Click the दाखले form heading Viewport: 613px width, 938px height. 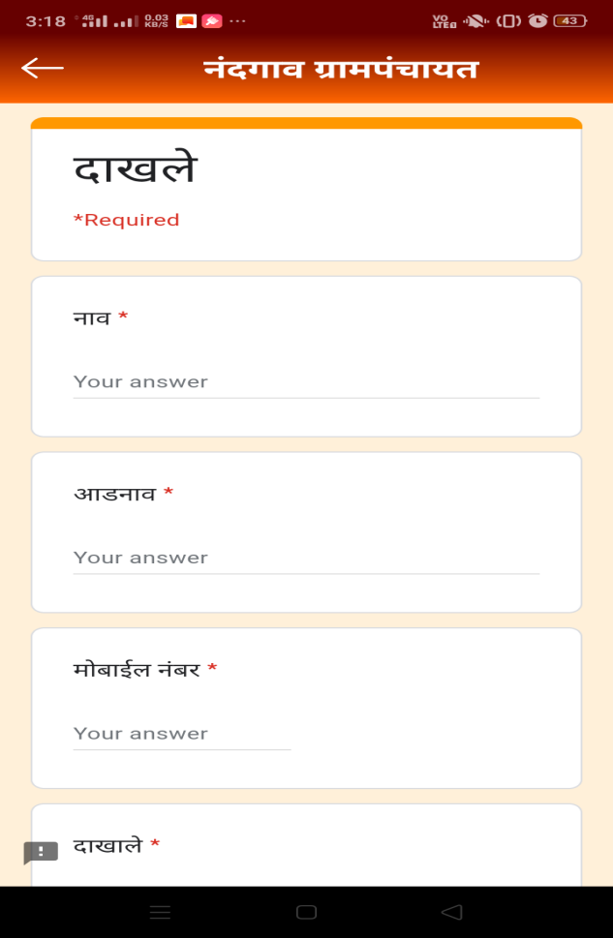136,170
